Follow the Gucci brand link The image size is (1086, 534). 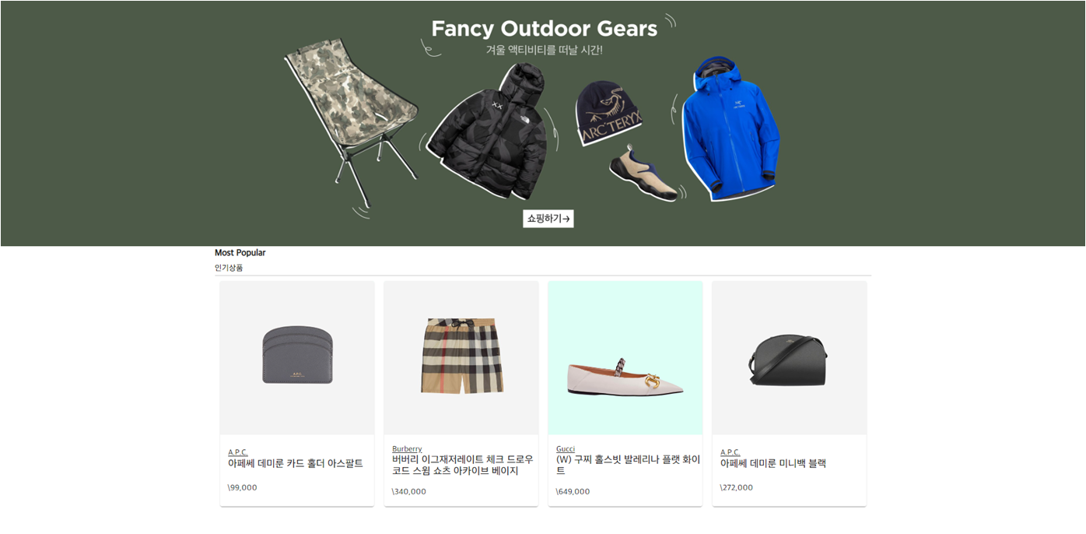click(x=566, y=449)
